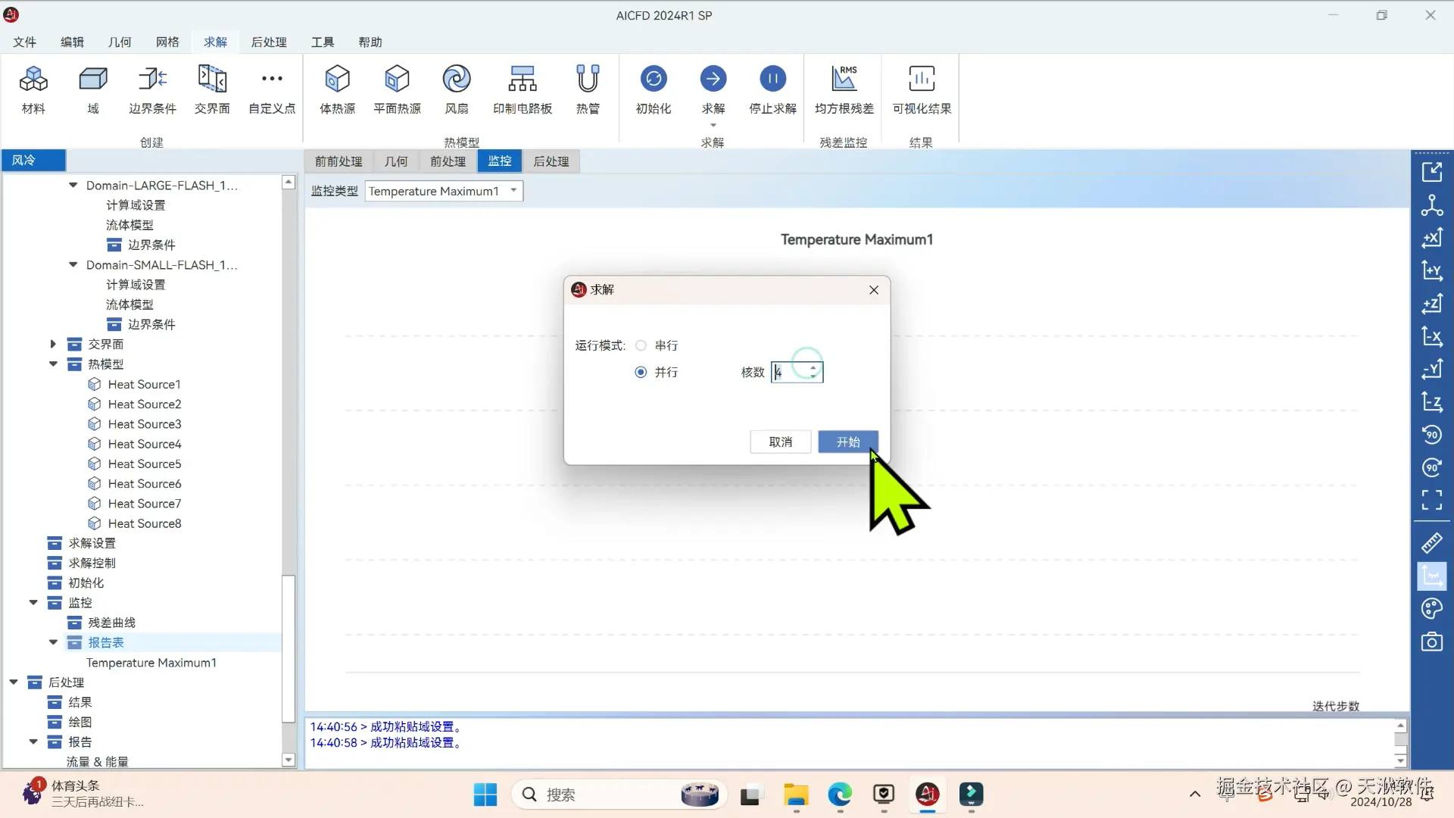
Task: Click the 开始 start button
Action: click(848, 442)
